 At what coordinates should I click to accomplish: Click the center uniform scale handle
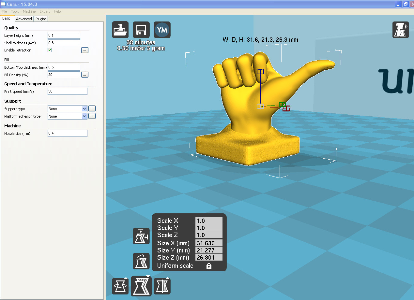tap(260, 106)
